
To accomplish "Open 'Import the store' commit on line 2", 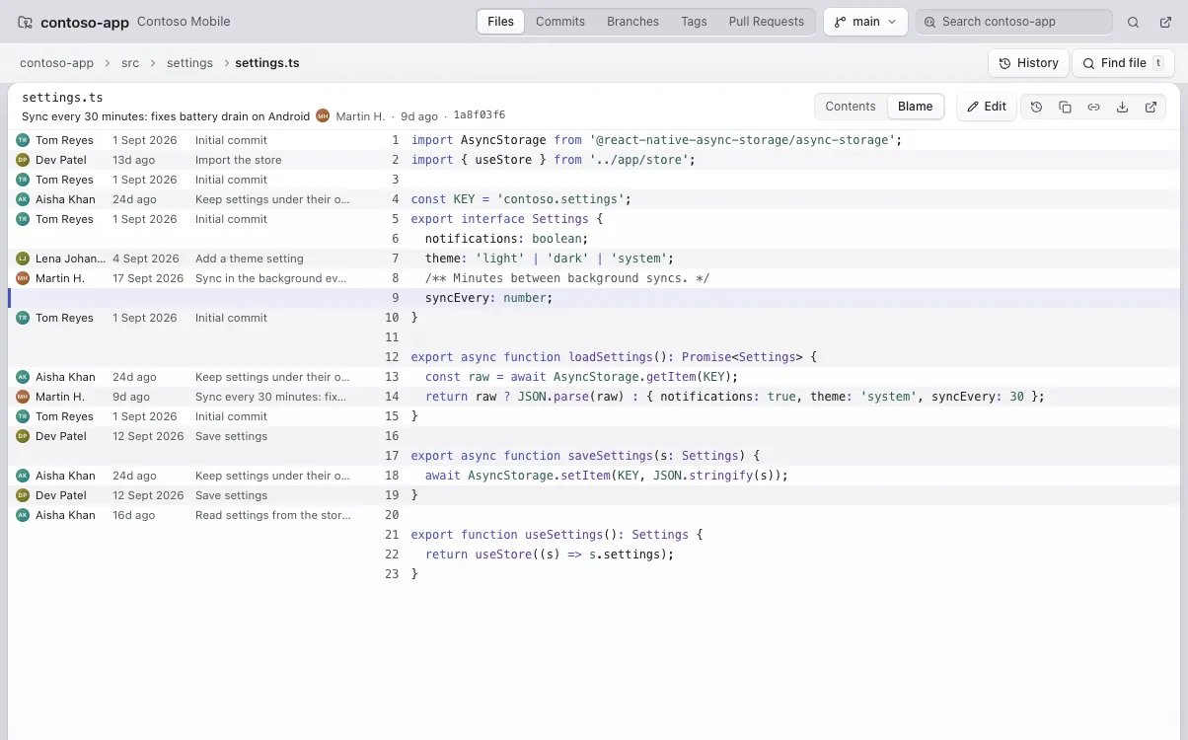I will 239,160.
